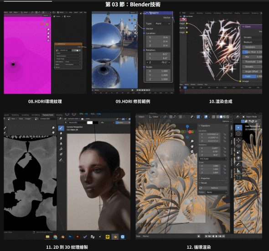Select the Transform tool in right viewport toolbar
The image size is (269, 251).
coord(238,158)
